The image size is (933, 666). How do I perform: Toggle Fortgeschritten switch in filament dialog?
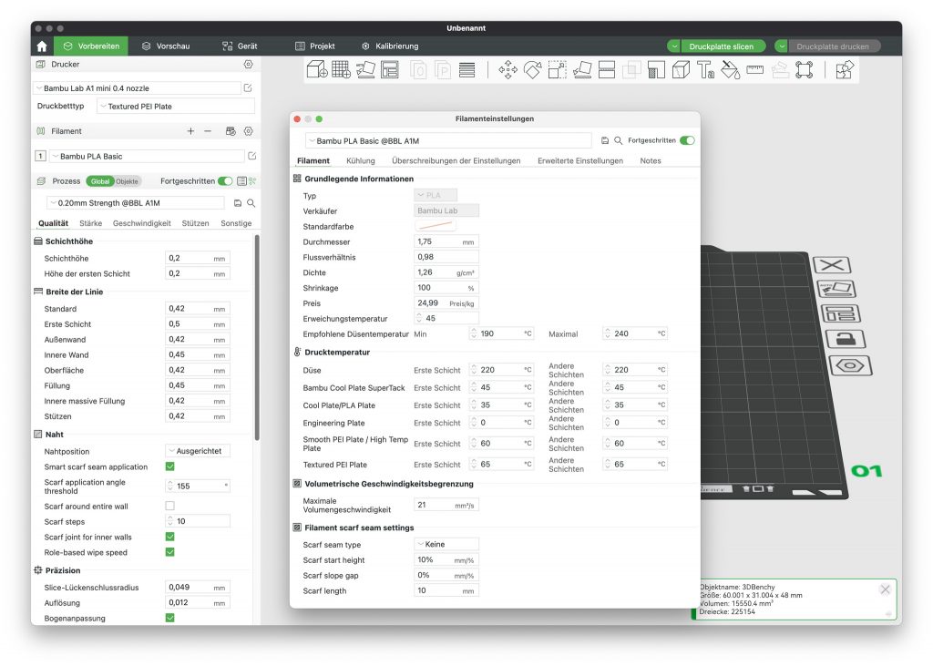pos(687,140)
